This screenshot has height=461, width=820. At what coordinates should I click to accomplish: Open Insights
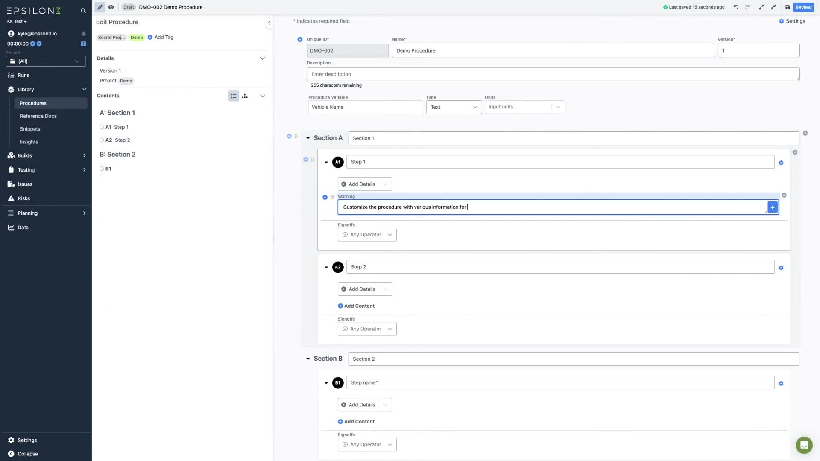click(29, 142)
